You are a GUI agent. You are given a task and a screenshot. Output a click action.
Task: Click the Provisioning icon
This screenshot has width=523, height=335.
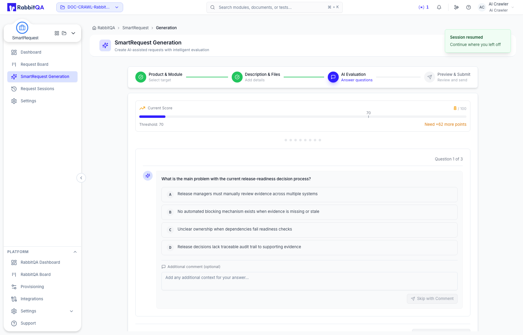(x=14, y=287)
